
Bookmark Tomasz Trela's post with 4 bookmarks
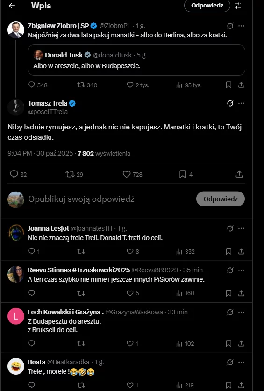point(186,174)
